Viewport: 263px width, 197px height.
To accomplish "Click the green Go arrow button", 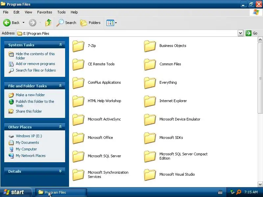I will 249,33.
